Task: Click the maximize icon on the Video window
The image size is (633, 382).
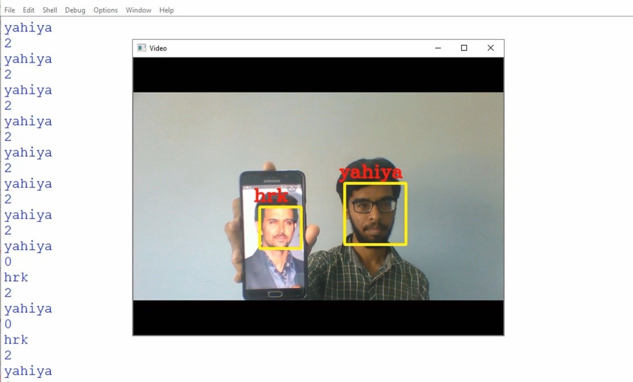Action: [x=464, y=48]
